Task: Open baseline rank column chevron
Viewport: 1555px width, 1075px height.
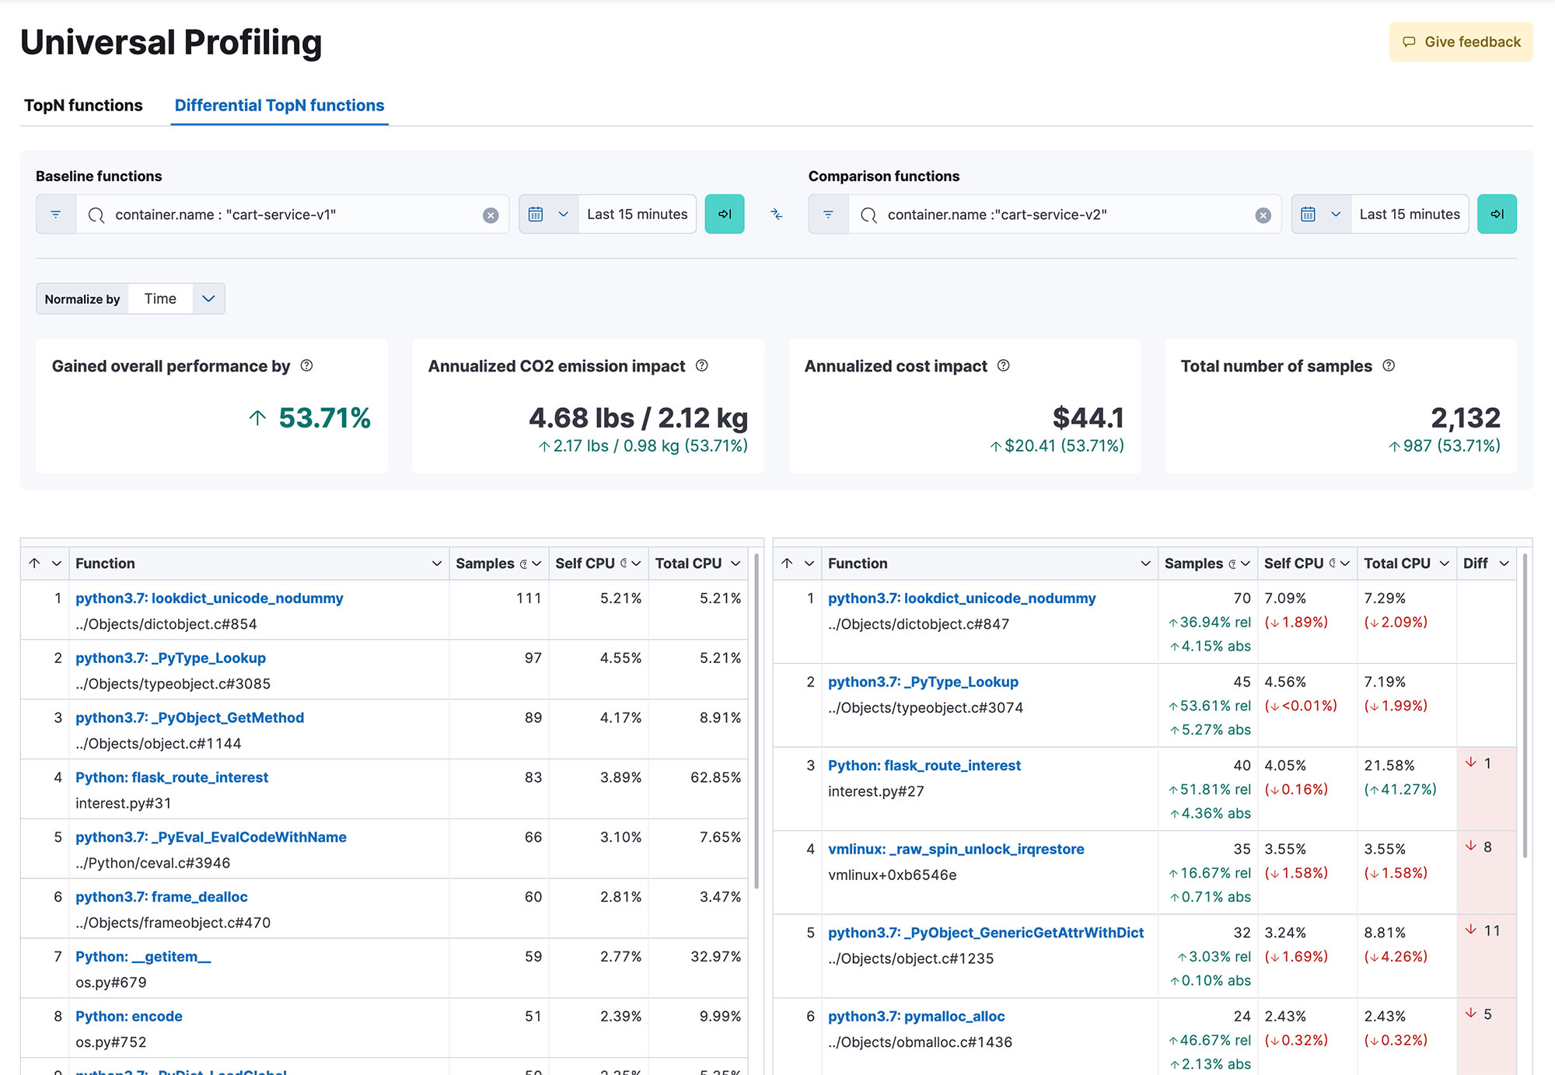Action: pos(57,564)
